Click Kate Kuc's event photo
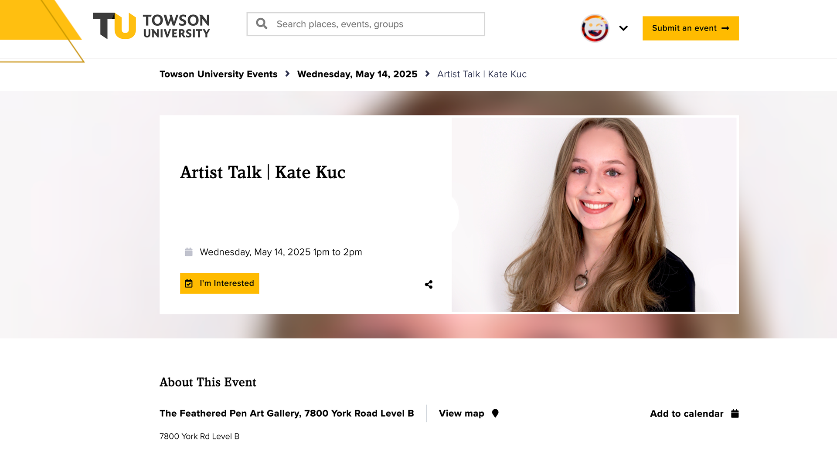 (594, 214)
